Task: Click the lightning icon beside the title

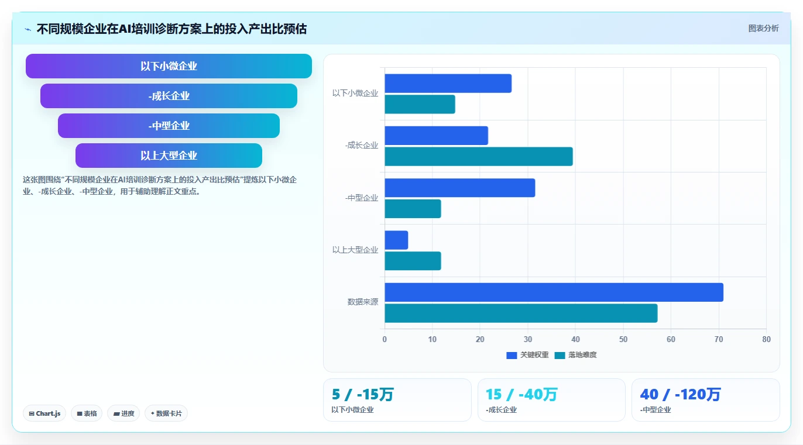Action: click(x=28, y=29)
